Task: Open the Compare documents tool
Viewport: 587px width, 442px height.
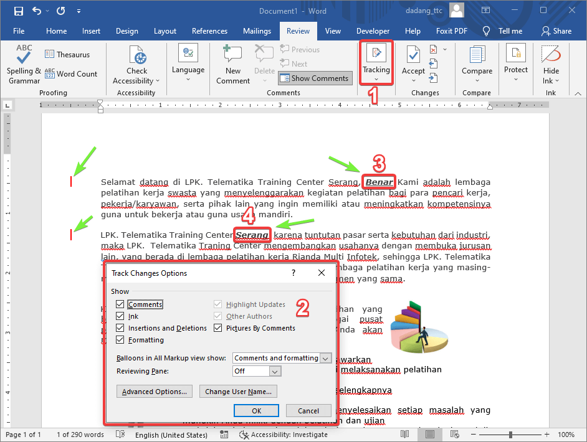Action: [477, 56]
